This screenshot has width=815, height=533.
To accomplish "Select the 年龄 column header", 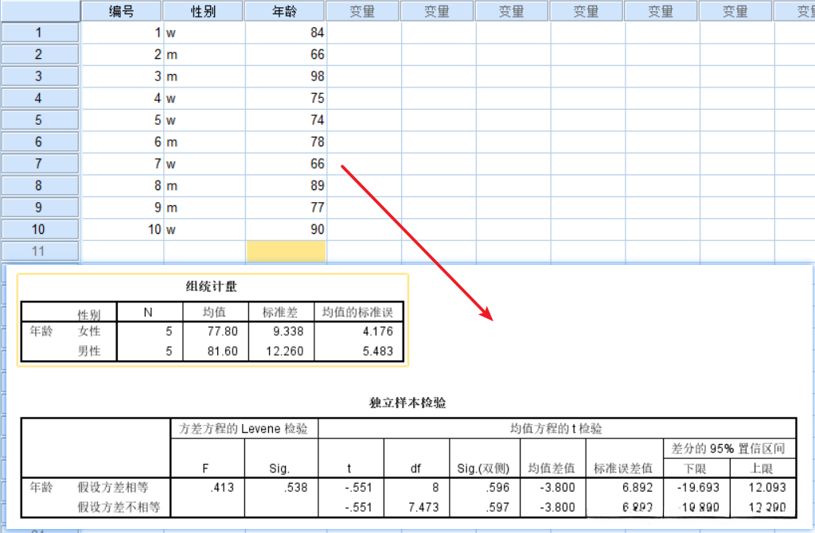I will tap(285, 11).
